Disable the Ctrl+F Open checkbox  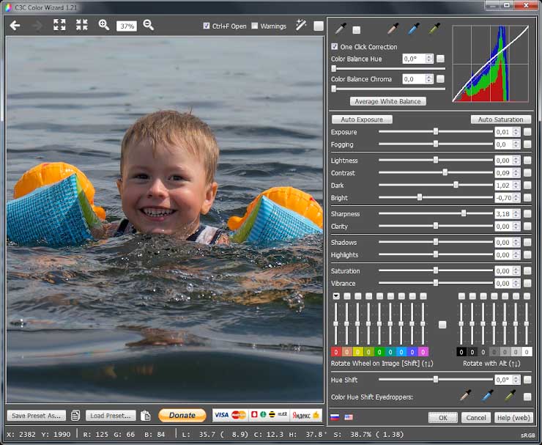207,26
